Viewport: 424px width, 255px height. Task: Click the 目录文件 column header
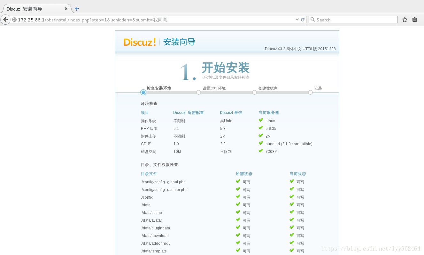coord(149,174)
